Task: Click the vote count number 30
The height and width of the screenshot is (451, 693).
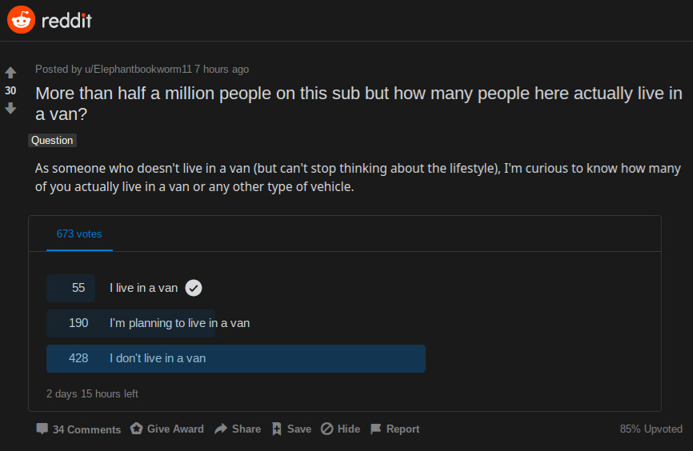Action: pos(10,90)
